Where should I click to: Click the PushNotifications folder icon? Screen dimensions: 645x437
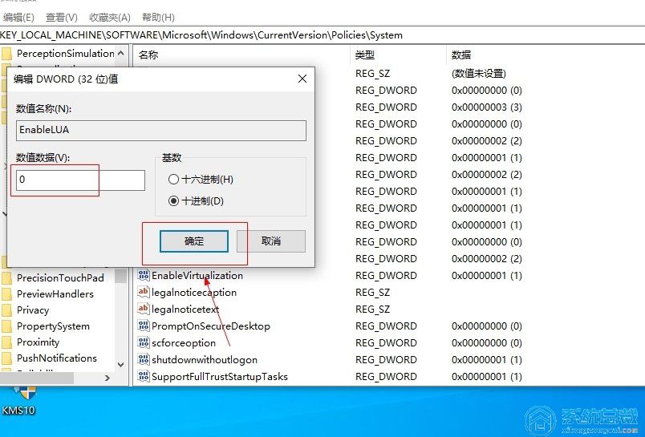[6, 358]
